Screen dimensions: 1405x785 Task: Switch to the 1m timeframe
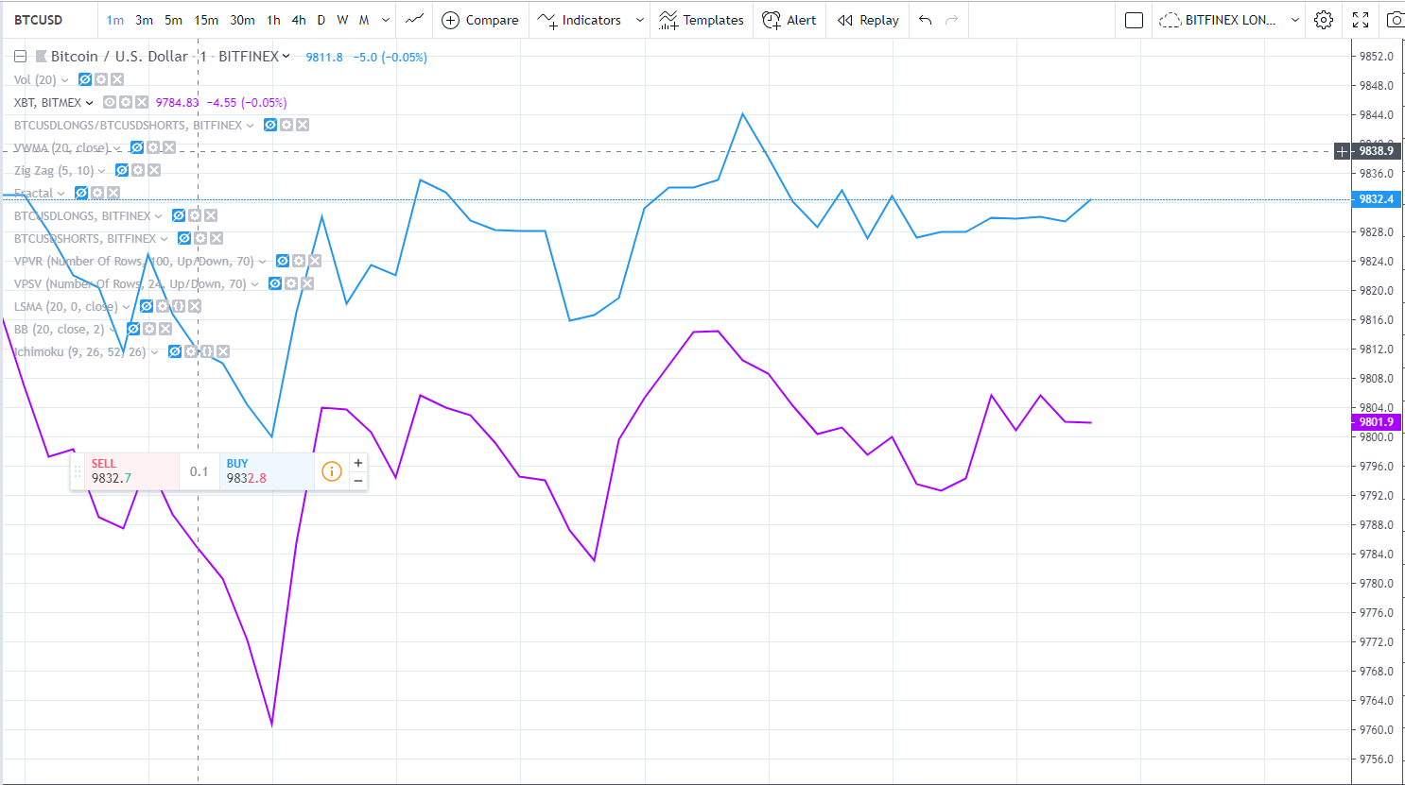coord(115,20)
